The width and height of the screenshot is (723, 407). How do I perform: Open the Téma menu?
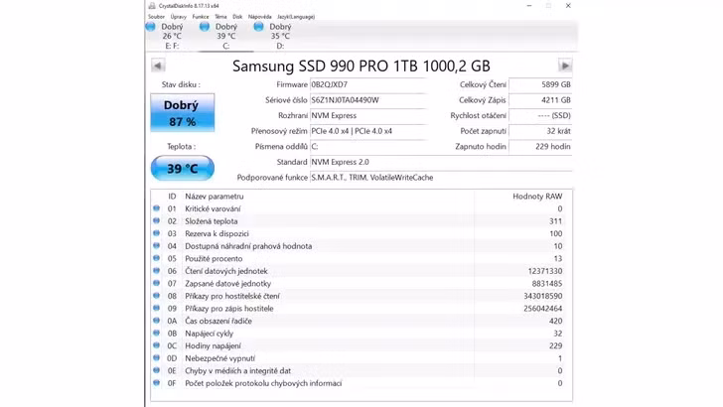click(x=220, y=17)
